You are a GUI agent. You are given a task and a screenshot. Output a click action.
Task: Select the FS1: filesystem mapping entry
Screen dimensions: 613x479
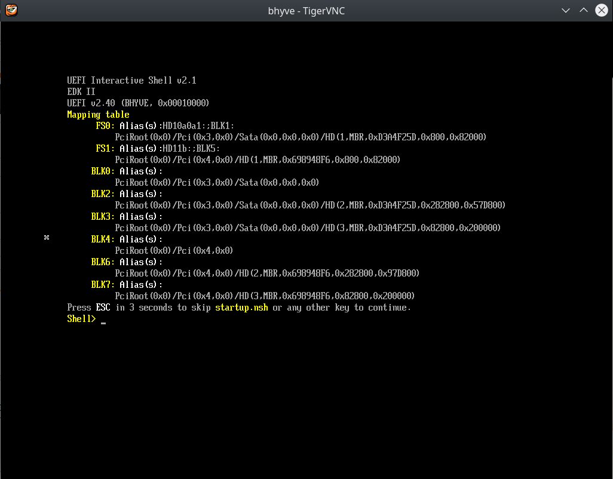(x=103, y=148)
